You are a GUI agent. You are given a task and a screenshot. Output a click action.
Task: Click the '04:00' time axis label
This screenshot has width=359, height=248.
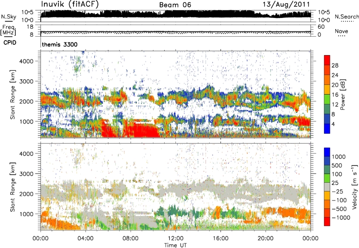tap(86, 239)
